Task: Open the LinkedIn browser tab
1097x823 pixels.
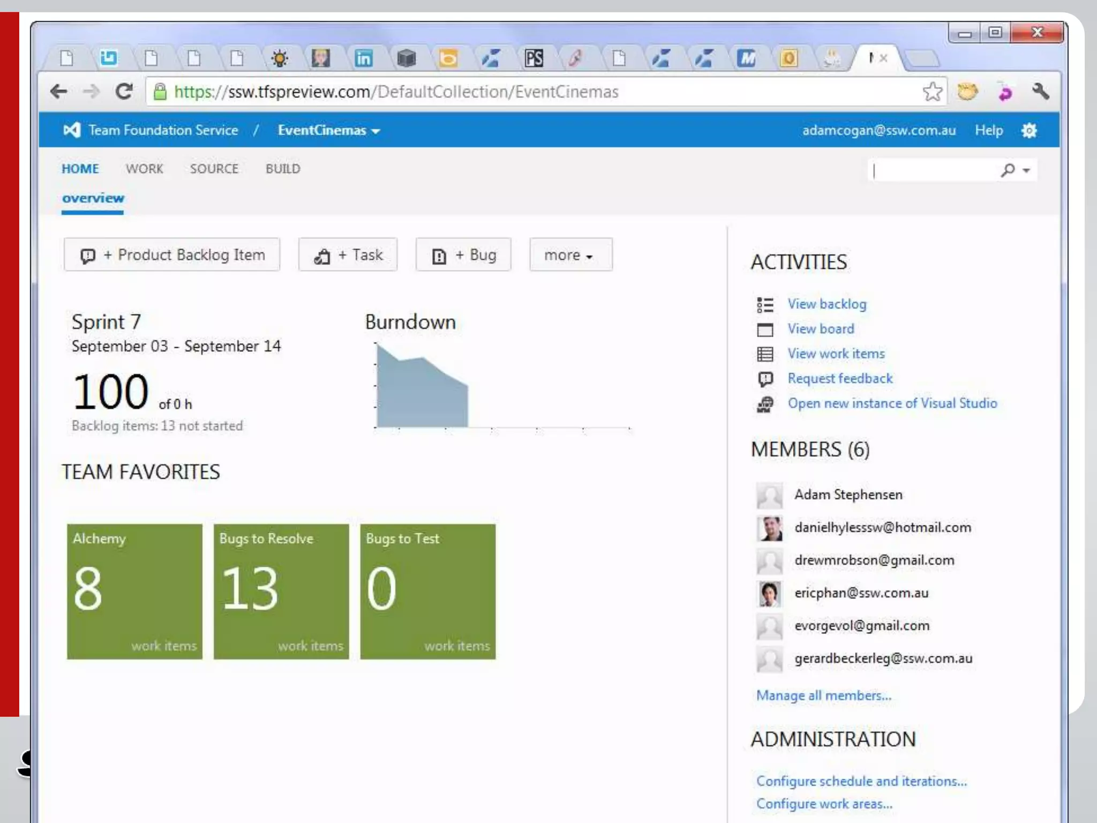Action: (x=363, y=58)
